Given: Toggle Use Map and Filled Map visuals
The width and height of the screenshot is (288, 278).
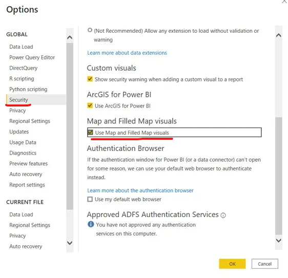Looking at the screenshot, I should tap(90, 132).
